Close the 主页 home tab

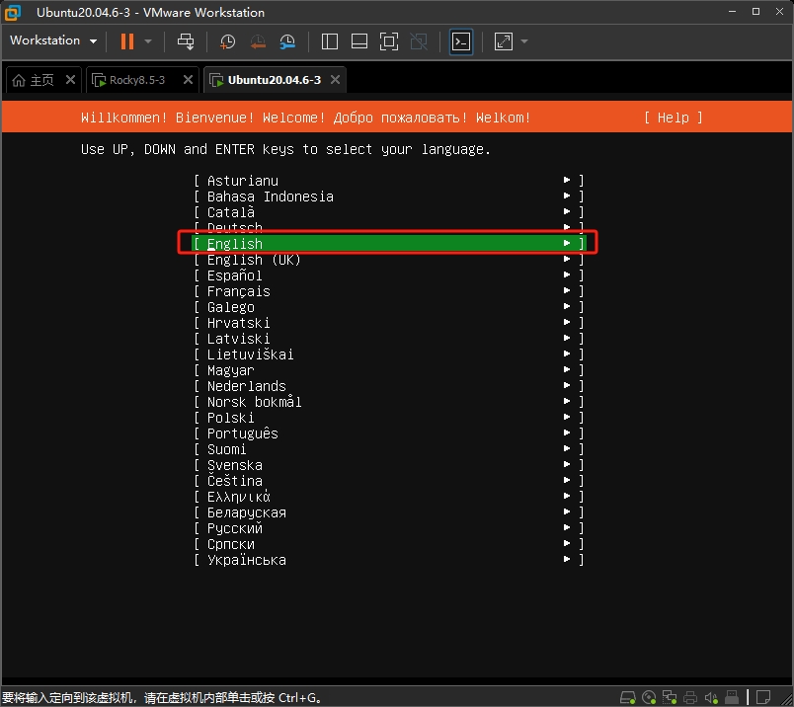click(70, 80)
